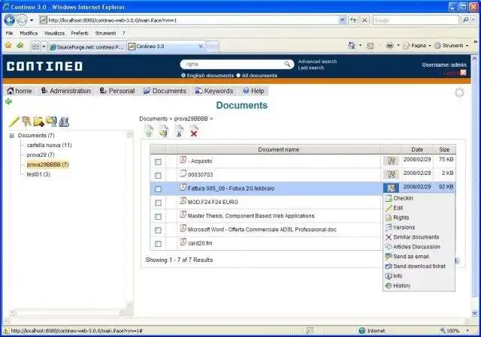
Task: Check the box for MOD.F24 F24 EURO
Action: pyautogui.click(x=158, y=203)
